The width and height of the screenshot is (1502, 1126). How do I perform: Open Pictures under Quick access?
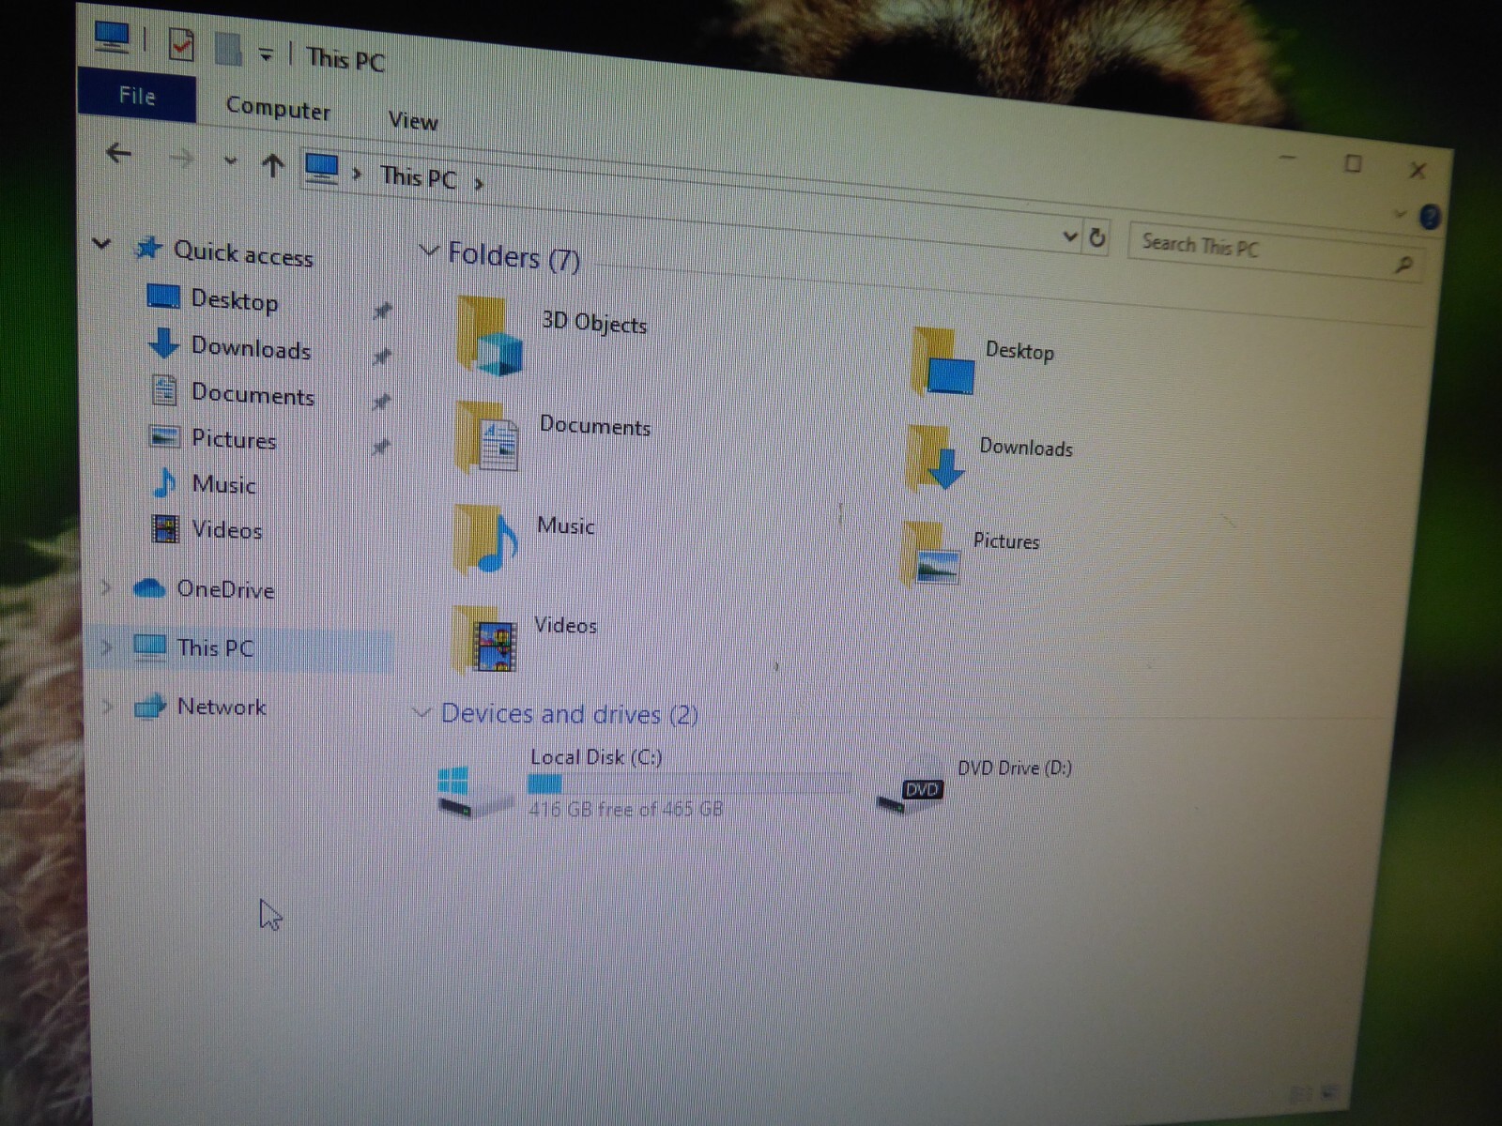coord(234,439)
